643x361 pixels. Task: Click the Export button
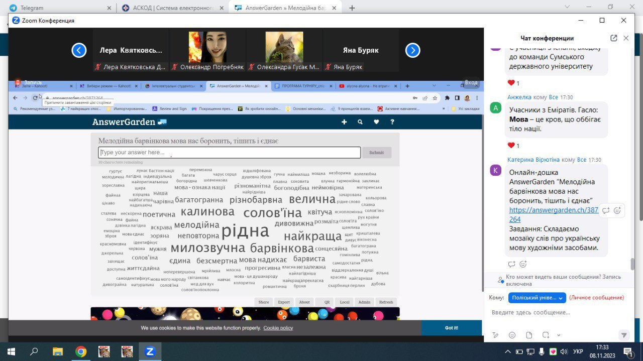pyautogui.click(x=284, y=302)
